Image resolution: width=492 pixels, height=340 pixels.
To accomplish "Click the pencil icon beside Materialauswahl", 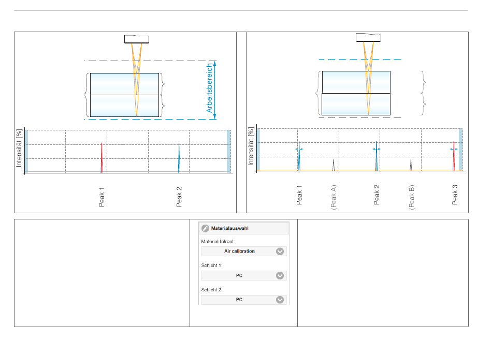I will click(x=205, y=228).
